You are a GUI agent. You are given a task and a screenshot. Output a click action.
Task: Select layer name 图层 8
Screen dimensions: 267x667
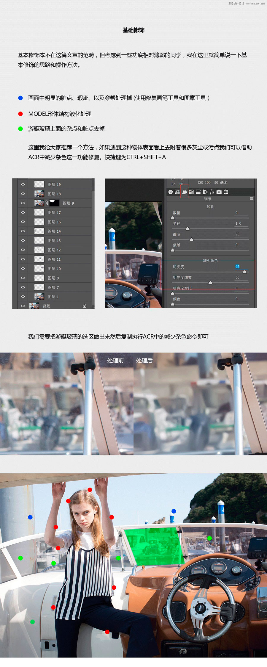53,278
